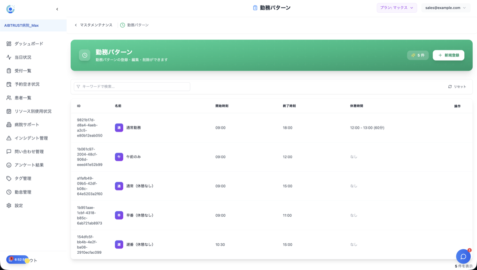Image resolution: width=477 pixels, height=270 pixels.
Task: Click the chat support bubble with notification badge
Action: tap(463, 256)
